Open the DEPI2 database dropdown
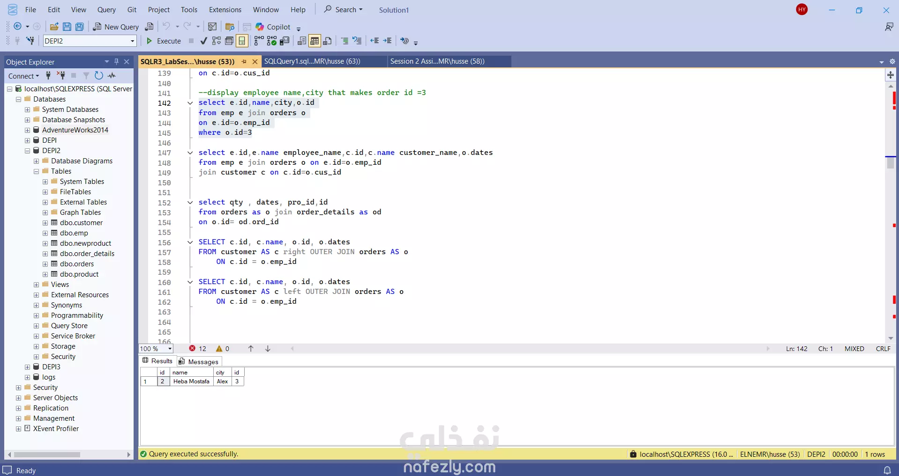 pyautogui.click(x=132, y=41)
